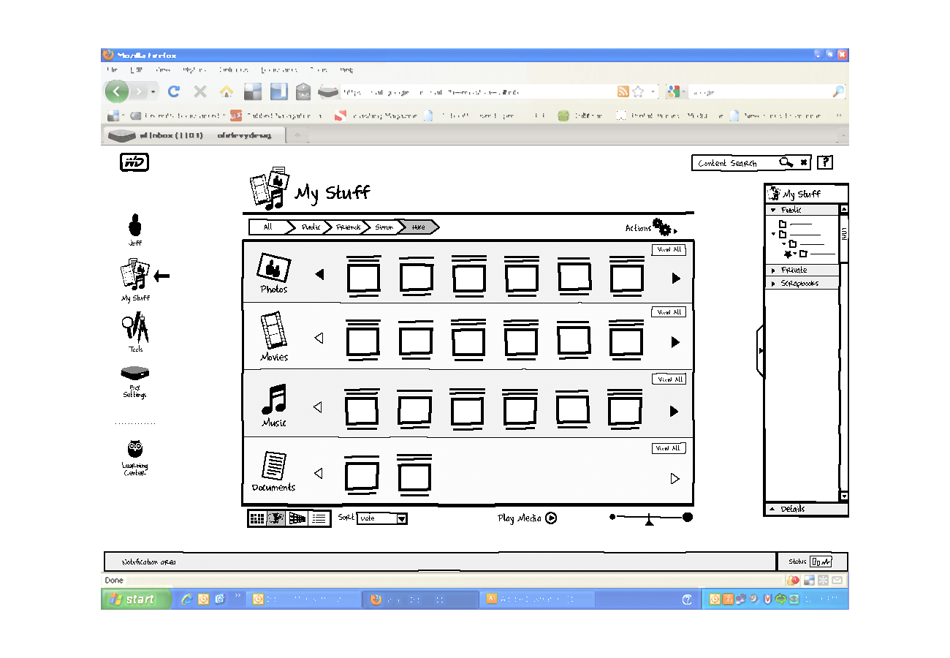The width and height of the screenshot is (950, 658).
Task: Click the WD logo icon
Action: 134,162
